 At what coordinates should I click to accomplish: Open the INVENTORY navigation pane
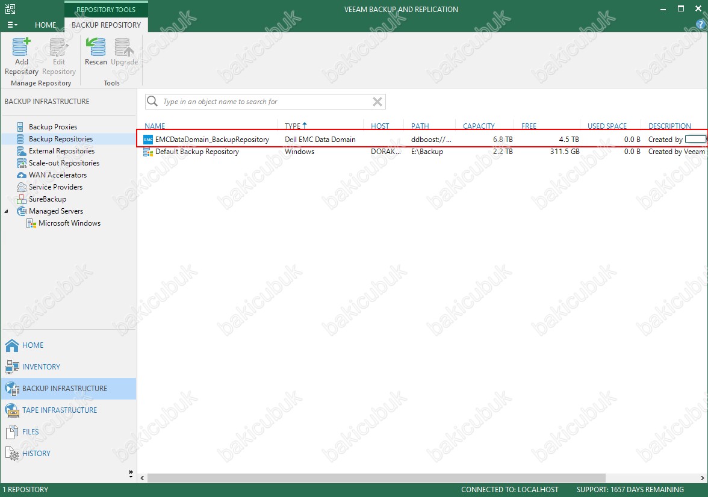tap(68, 367)
